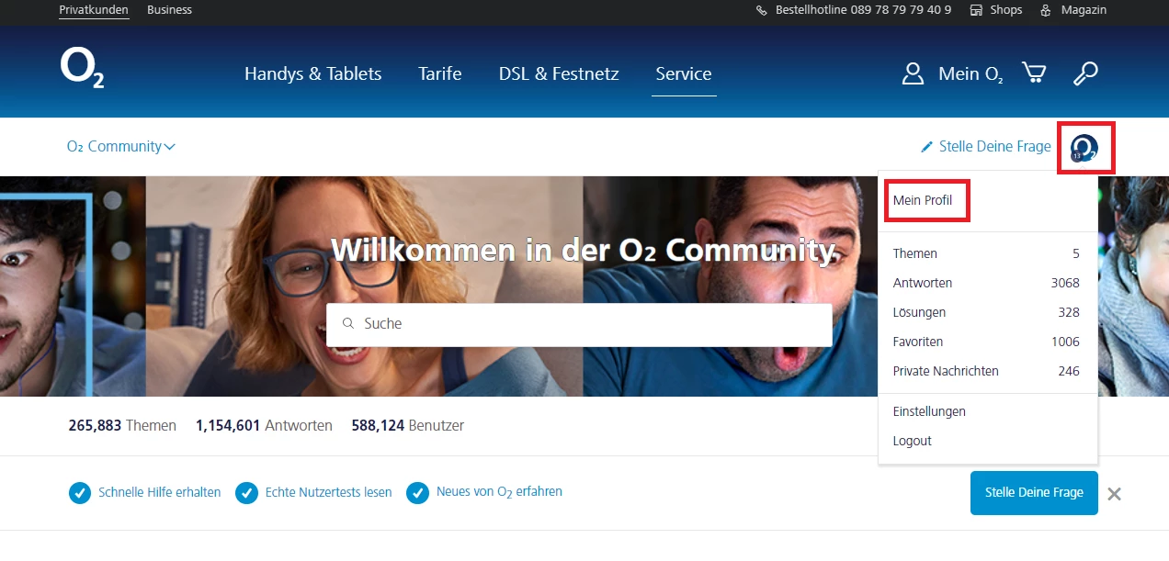Screen dimensions: 1169x561
Task: Click the magnifier icon inside Suche field
Action: click(348, 323)
